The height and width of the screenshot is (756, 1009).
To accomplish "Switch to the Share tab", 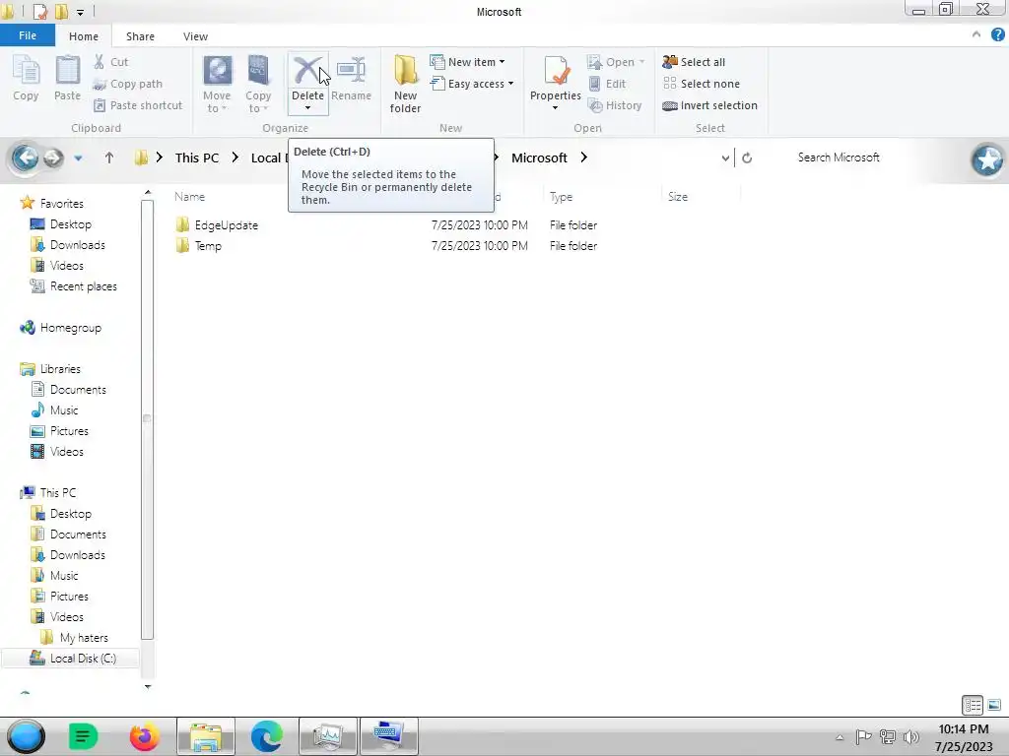I will pos(140,36).
